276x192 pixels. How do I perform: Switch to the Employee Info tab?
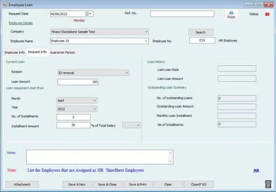(14, 53)
